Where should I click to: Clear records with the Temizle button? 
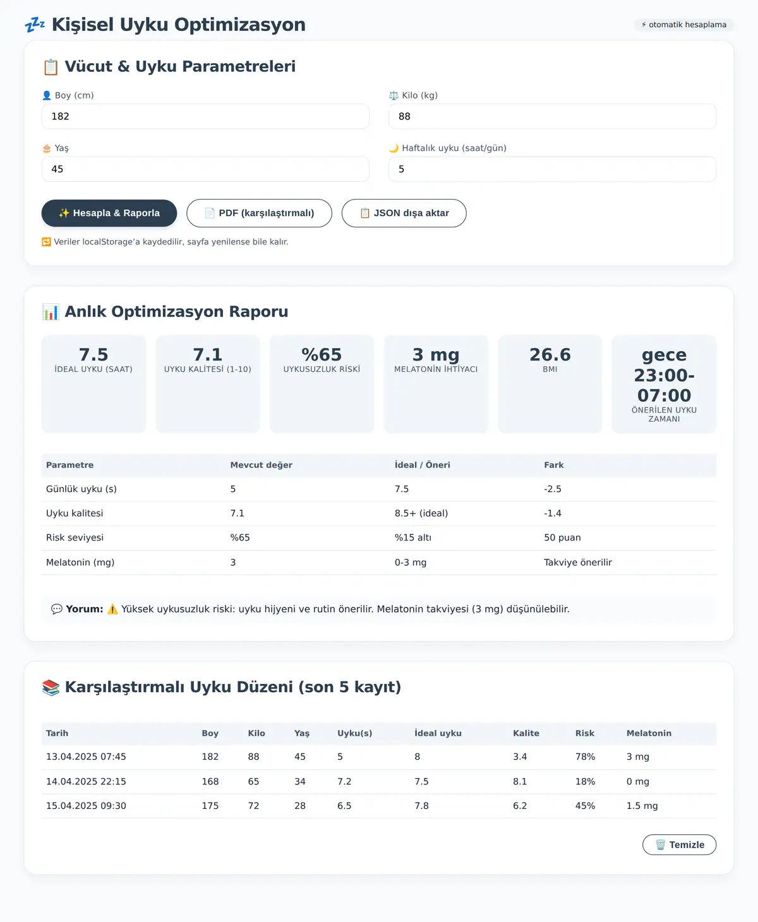tap(679, 845)
